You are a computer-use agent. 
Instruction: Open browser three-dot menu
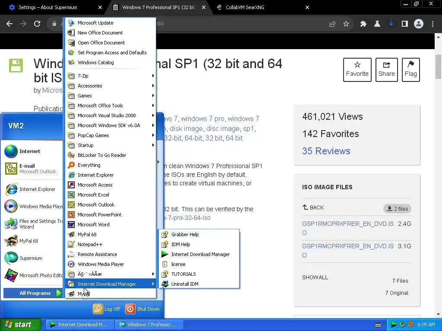coord(433,24)
